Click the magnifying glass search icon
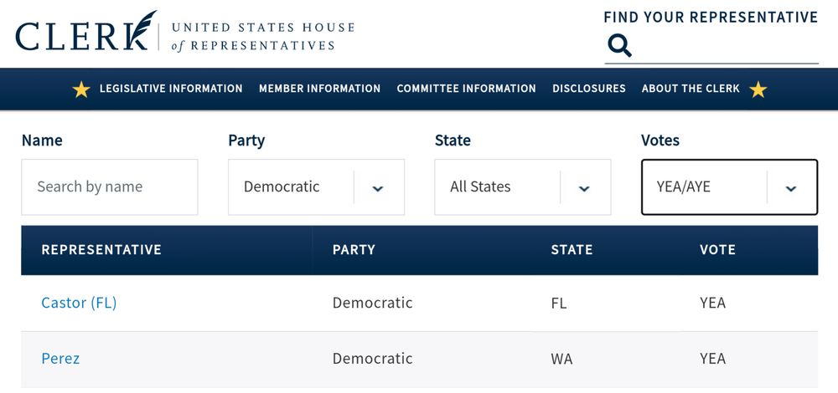Viewport: 838px width, 393px height. (619, 46)
